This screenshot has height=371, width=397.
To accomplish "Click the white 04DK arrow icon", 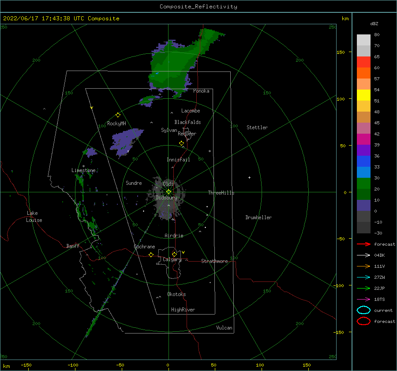I will [363, 255].
